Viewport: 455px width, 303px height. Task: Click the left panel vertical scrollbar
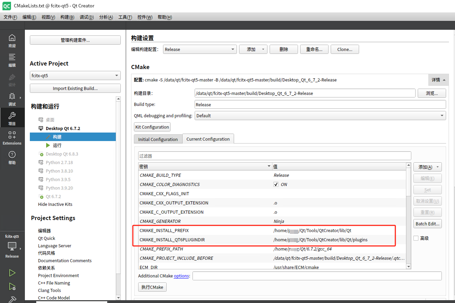118,198
